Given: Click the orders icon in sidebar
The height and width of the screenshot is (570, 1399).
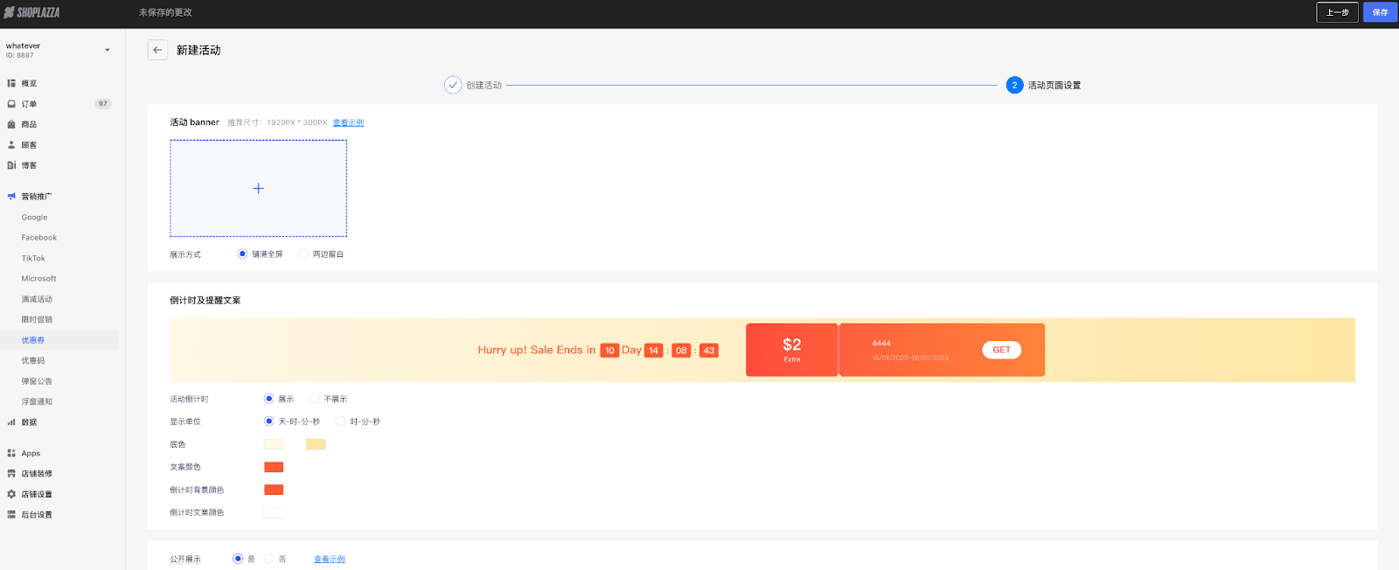Looking at the screenshot, I should [11, 104].
